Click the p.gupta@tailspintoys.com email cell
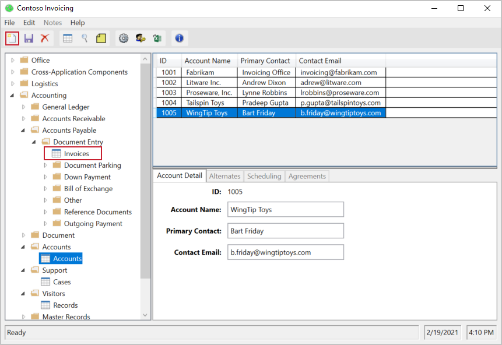The width and height of the screenshot is (502, 345). 340,103
